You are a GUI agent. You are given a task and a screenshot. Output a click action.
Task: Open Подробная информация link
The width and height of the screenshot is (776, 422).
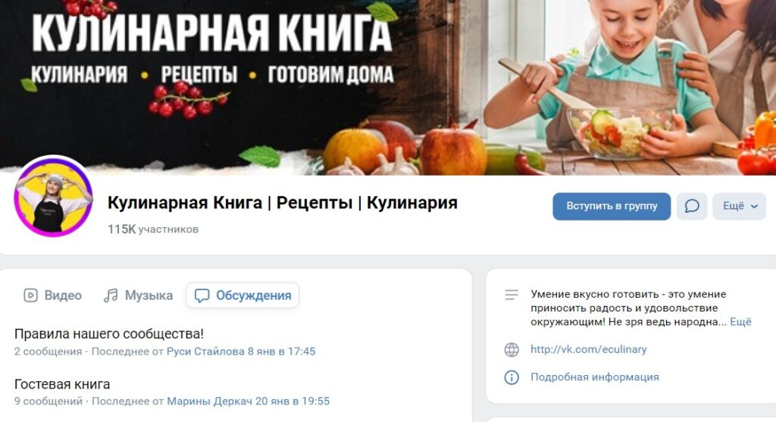coord(595,377)
